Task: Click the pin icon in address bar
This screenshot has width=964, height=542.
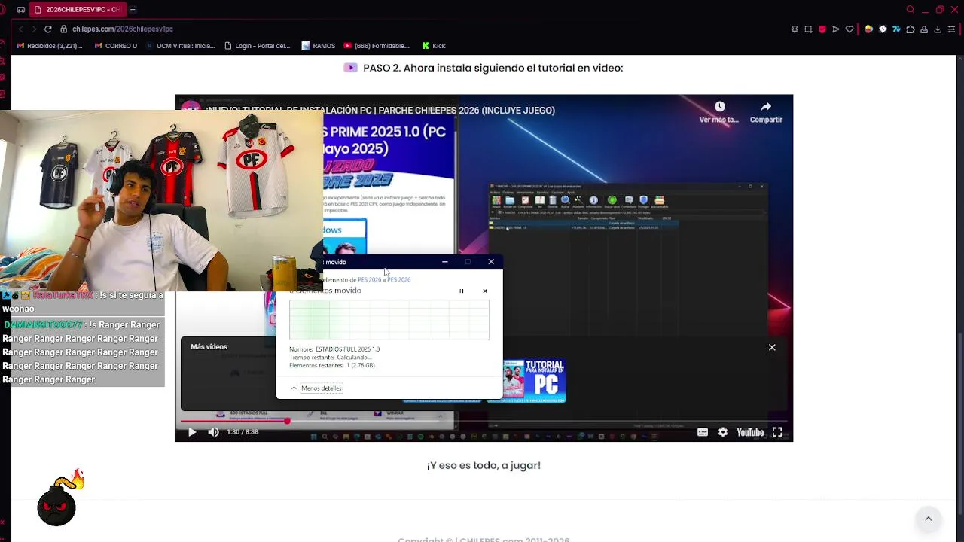Action: click(795, 29)
